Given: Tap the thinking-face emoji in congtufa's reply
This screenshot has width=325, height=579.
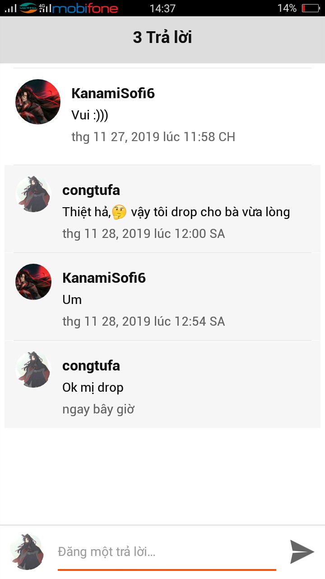Looking at the screenshot, I should coord(119,212).
